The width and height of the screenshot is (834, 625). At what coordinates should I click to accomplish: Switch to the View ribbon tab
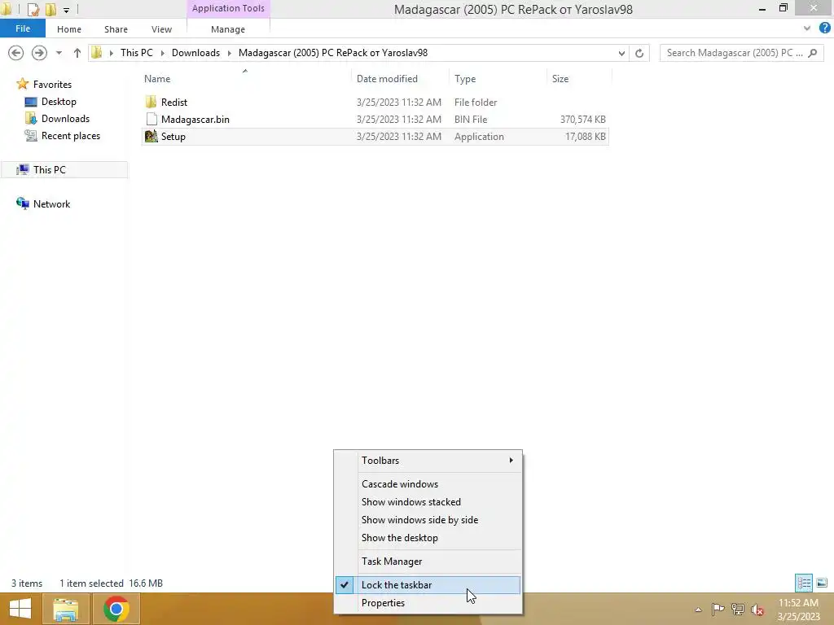161,29
